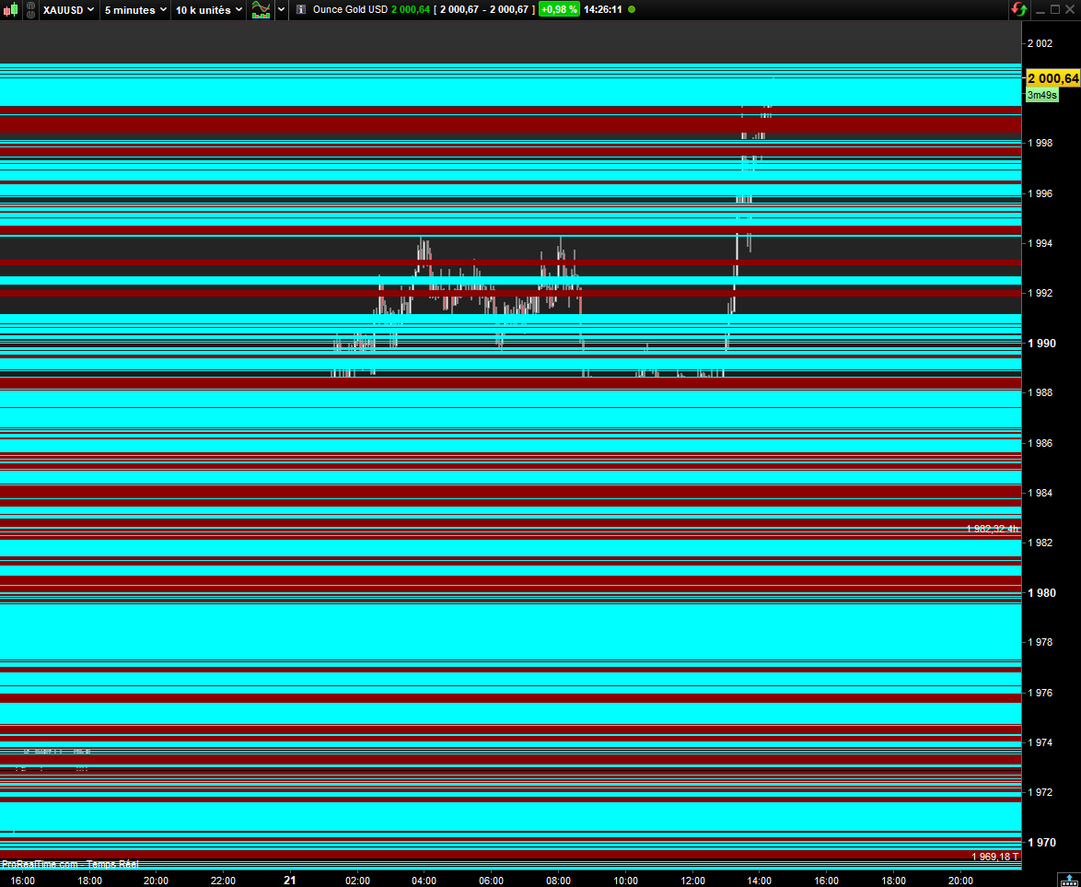The width and height of the screenshot is (1081, 887).
Task: Click the bold 1 980 price axis label
Action: click(x=1041, y=593)
